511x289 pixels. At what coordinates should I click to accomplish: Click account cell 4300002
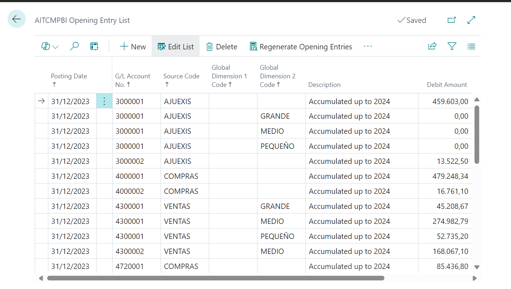(137, 251)
